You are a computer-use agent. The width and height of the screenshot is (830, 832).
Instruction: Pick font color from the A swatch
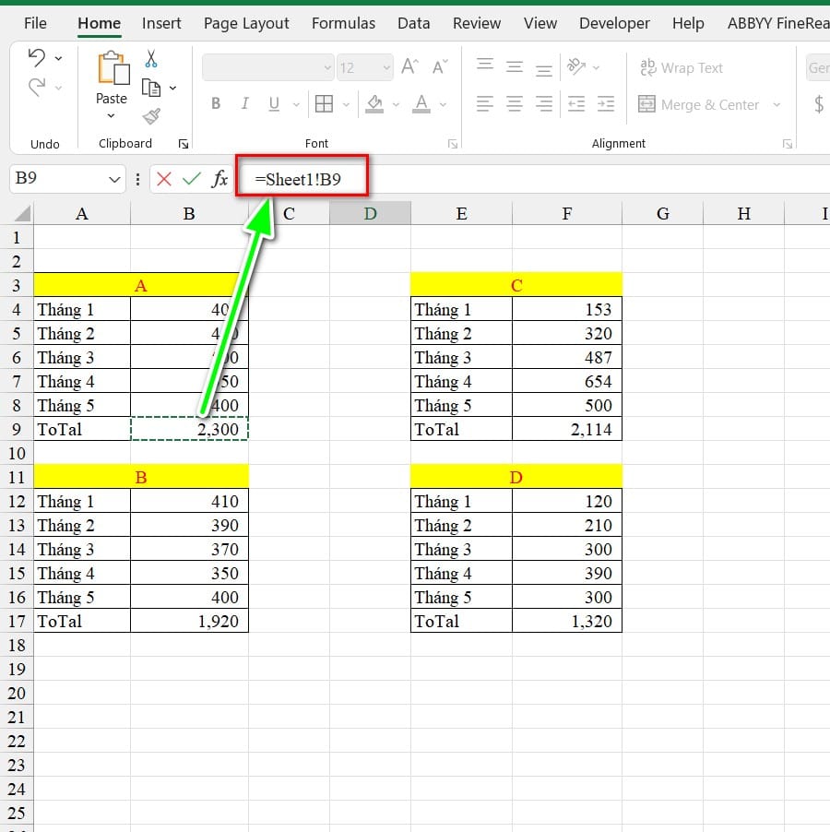421,103
